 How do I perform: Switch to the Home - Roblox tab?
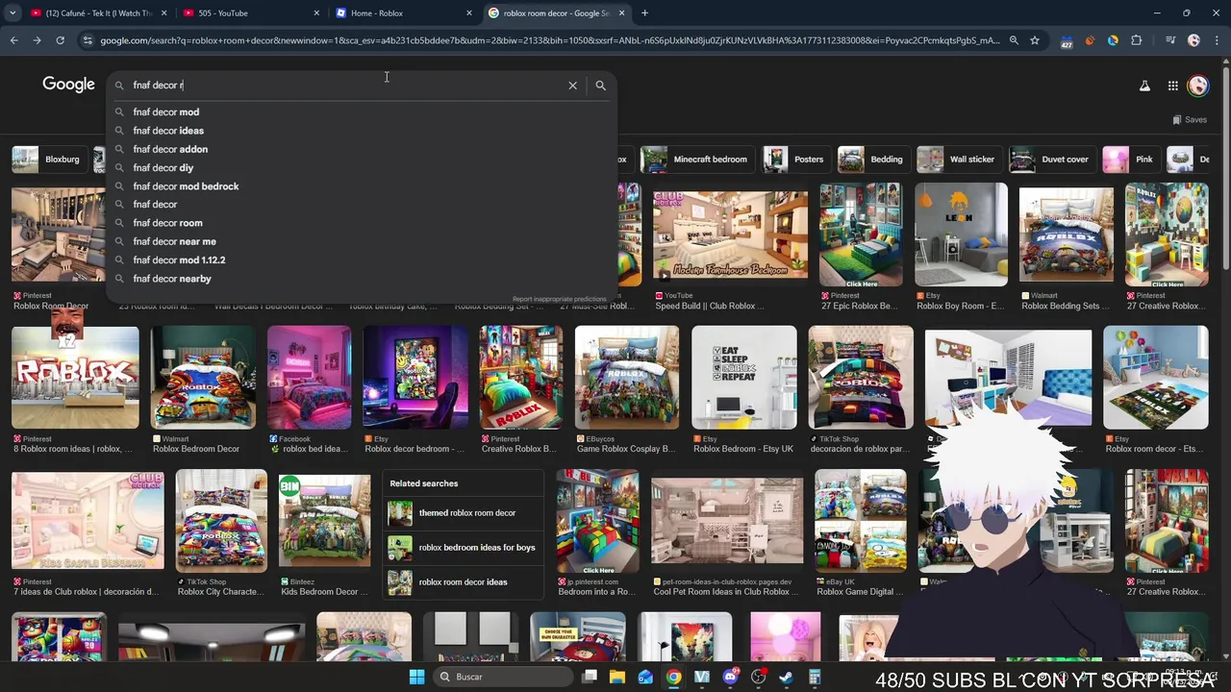pos(403,13)
